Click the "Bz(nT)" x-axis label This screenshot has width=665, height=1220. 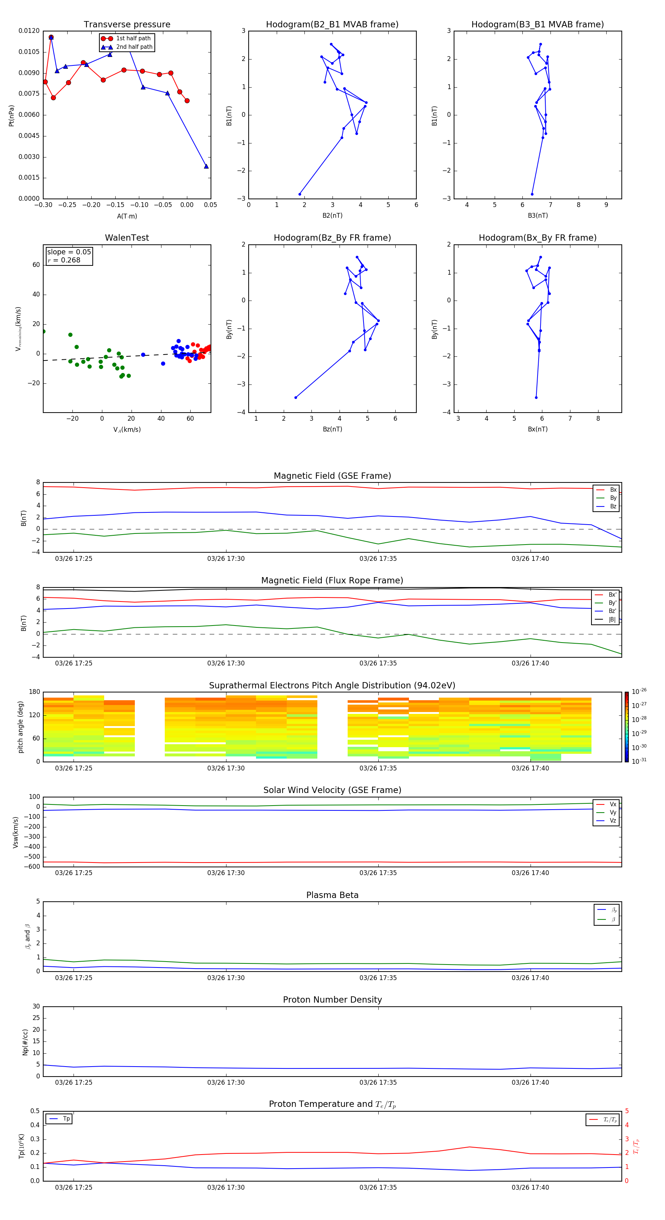click(332, 429)
